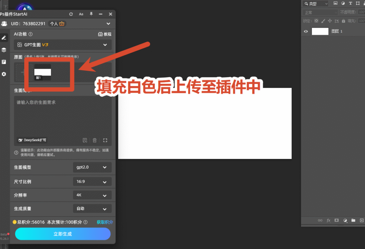Click 不透明度 opacity value field
This screenshot has height=249, width=365.
click(x=361, y=12)
